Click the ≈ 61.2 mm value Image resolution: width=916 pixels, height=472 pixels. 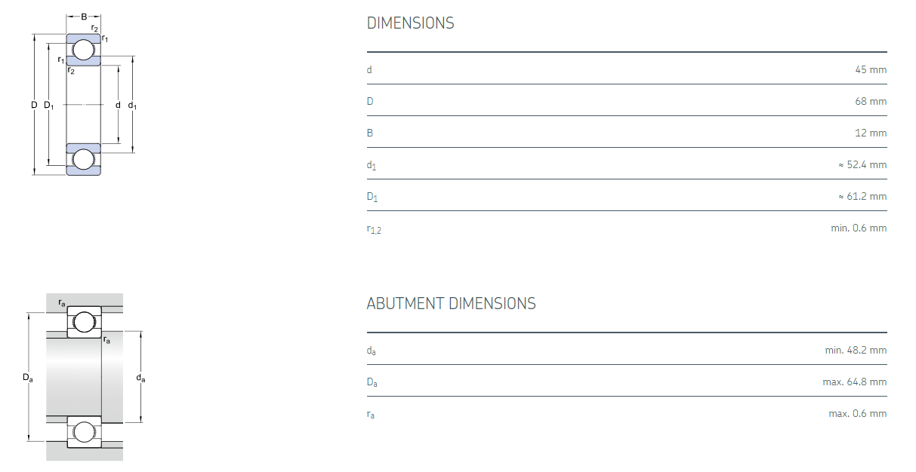coord(862,196)
